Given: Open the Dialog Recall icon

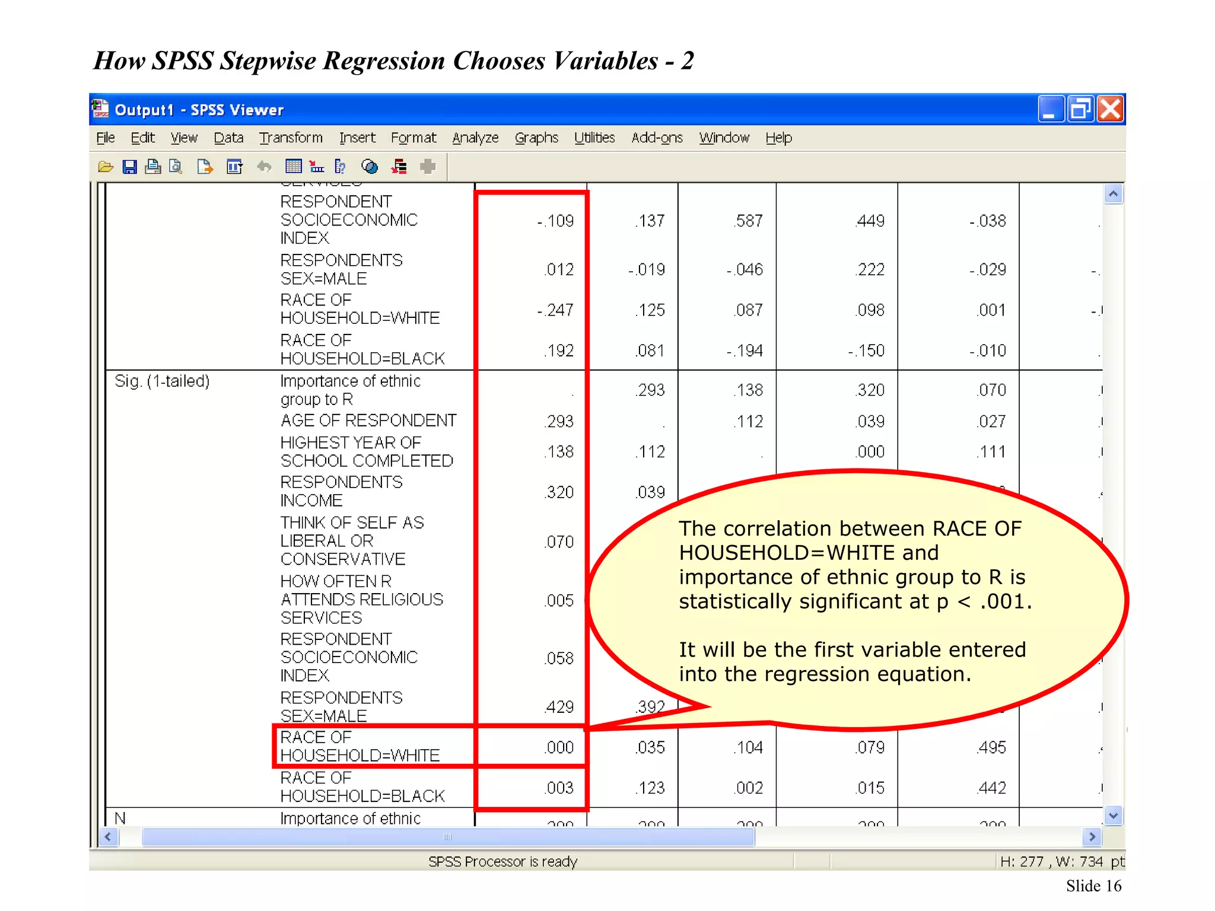Looking at the screenshot, I should click(235, 167).
